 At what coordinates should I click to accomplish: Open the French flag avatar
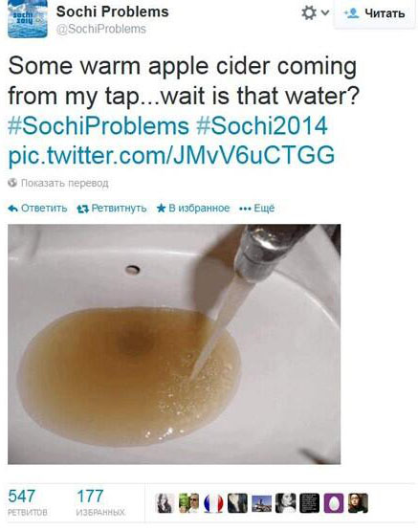pos(213,503)
